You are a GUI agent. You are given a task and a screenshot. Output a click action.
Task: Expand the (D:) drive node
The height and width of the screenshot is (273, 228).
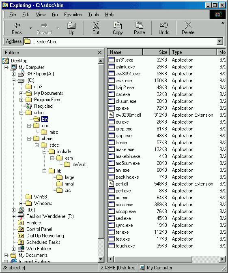14,210
